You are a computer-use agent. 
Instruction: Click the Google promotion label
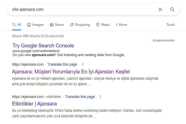tap(164, 41)
